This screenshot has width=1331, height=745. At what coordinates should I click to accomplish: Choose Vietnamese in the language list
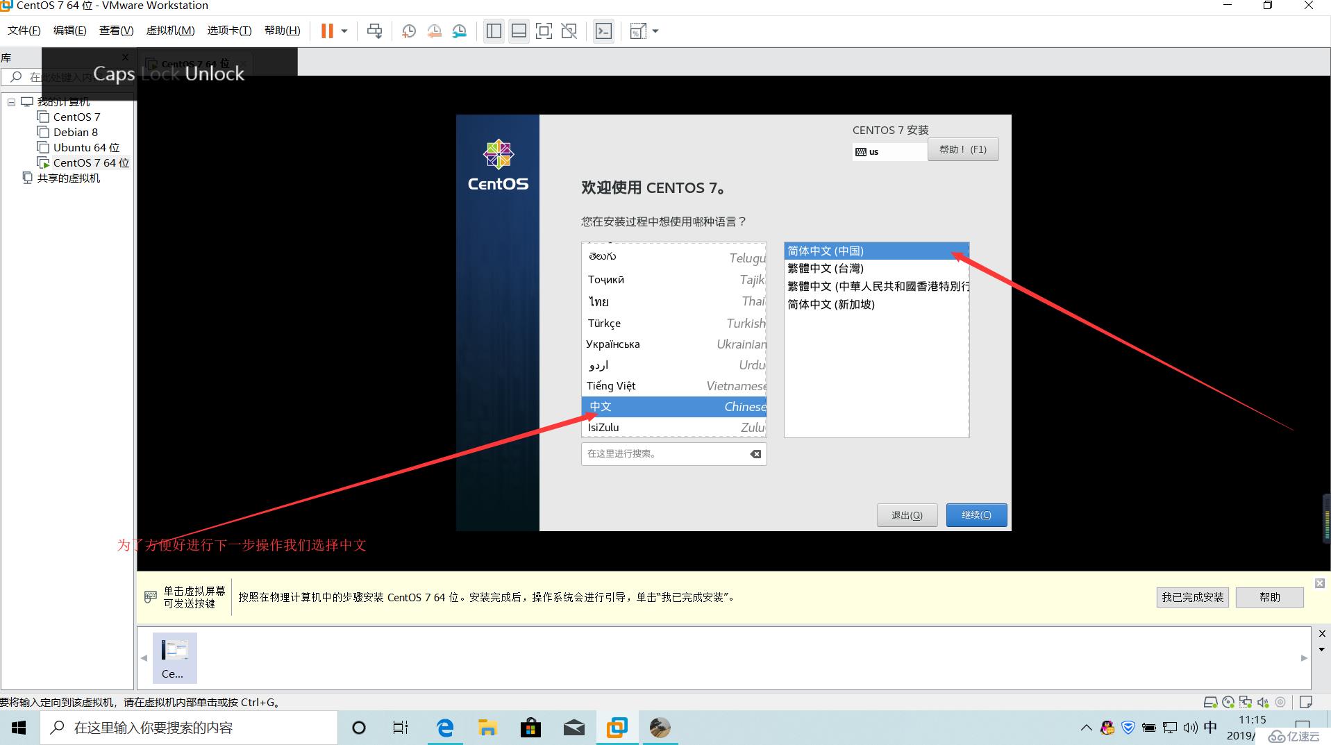point(673,385)
